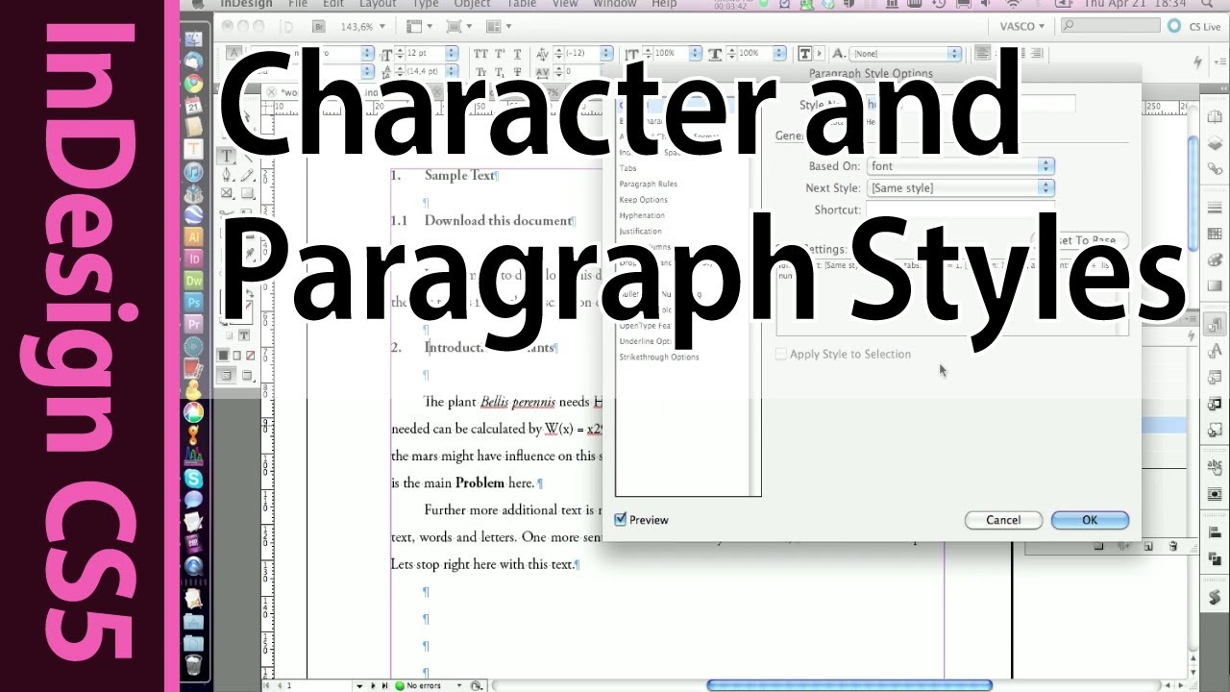Image resolution: width=1230 pixels, height=692 pixels.
Task: Select Paragraph Rules in the dialog list
Action: (649, 184)
